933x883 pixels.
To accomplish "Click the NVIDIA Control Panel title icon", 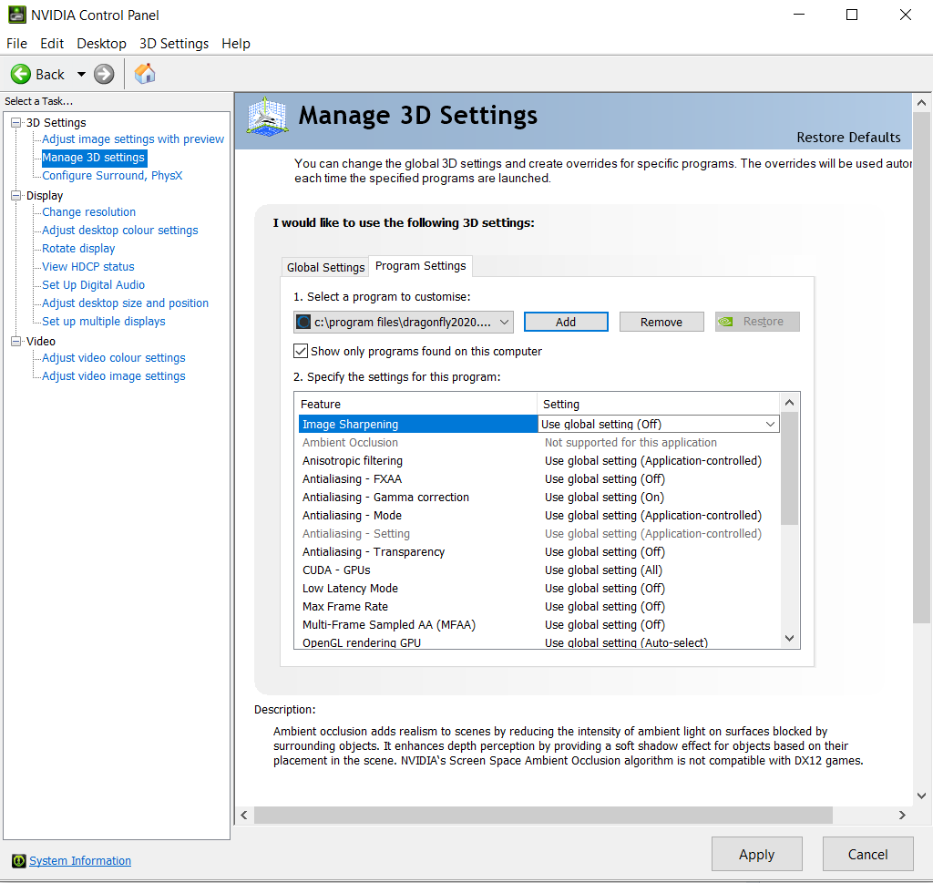I will coord(16,15).
